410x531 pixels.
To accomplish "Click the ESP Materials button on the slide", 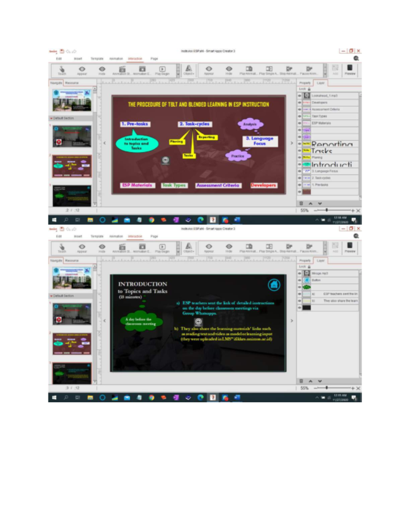I will point(138,185).
